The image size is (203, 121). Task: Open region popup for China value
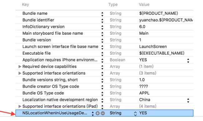coord(188,100)
